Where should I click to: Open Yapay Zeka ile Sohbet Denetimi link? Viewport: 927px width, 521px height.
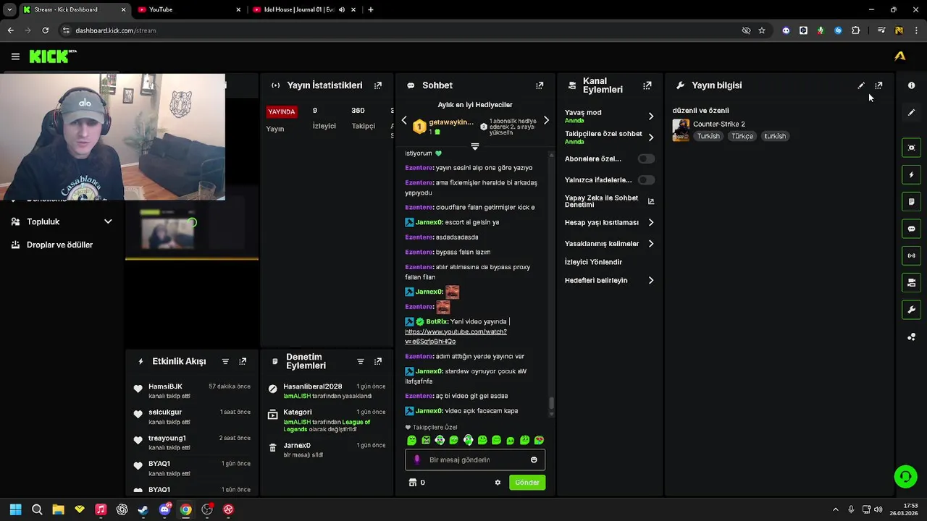[609, 201]
